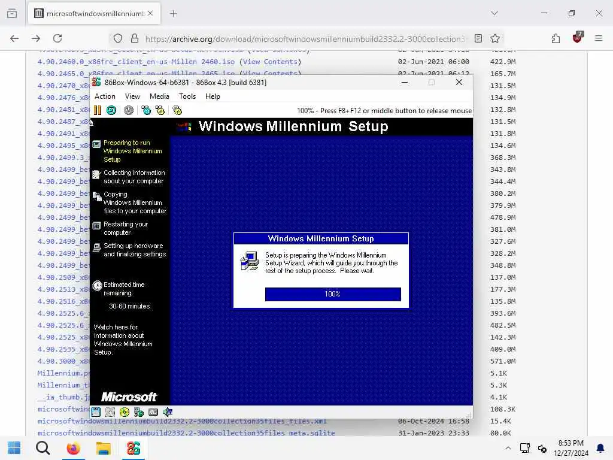Bookmark this page with the star
This screenshot has height=460, width=613.
(495, 38)
